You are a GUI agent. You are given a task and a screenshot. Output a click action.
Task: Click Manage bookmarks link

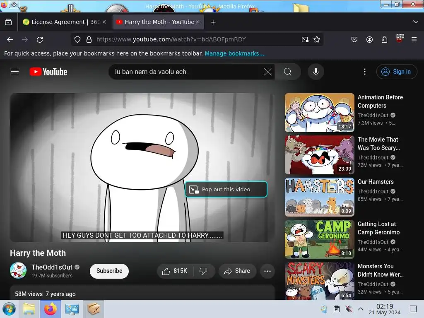[x=234, y=53]
